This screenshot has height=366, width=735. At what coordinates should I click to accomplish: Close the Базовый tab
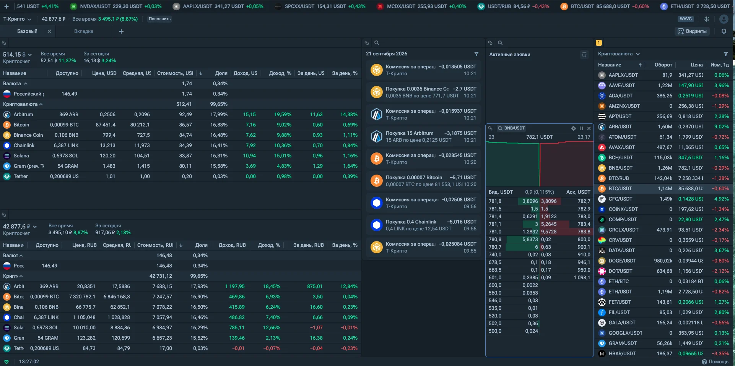[49, 31]
